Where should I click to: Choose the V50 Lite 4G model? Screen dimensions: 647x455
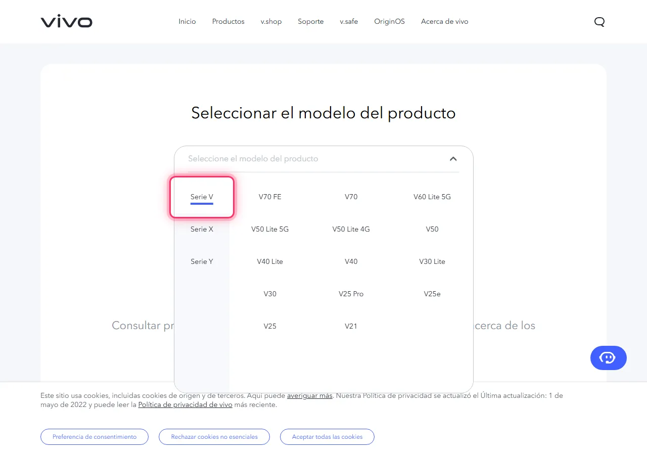click(351, 230)
